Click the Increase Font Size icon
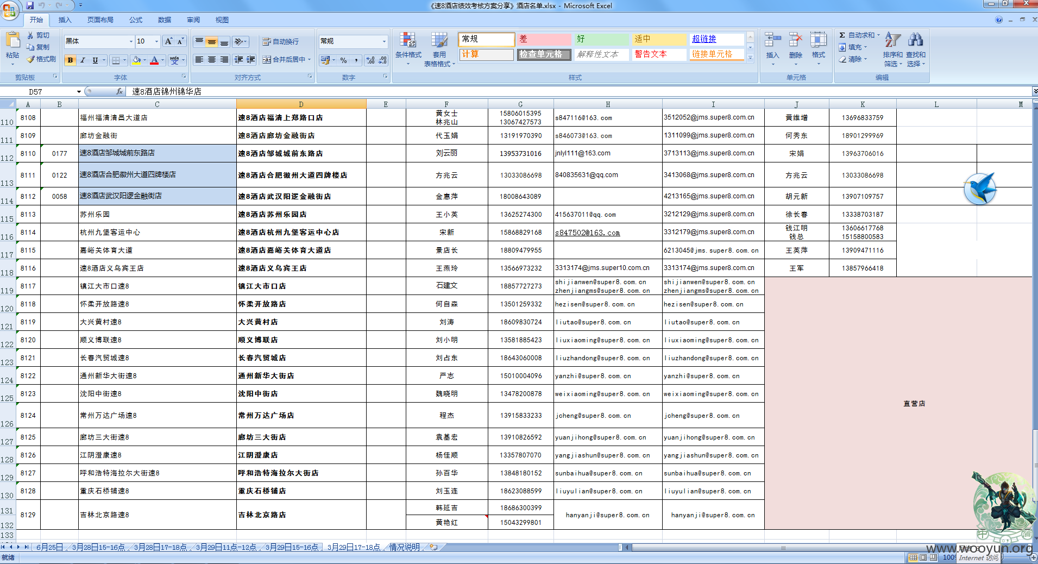Viewport: 1038px width, 564px height. [x=168, y=41]
